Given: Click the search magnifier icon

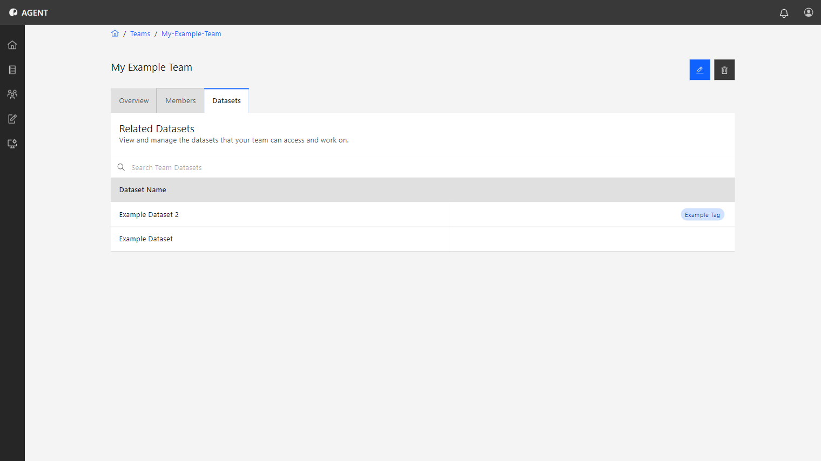Looking at the screenshot, I should [121, 167].
